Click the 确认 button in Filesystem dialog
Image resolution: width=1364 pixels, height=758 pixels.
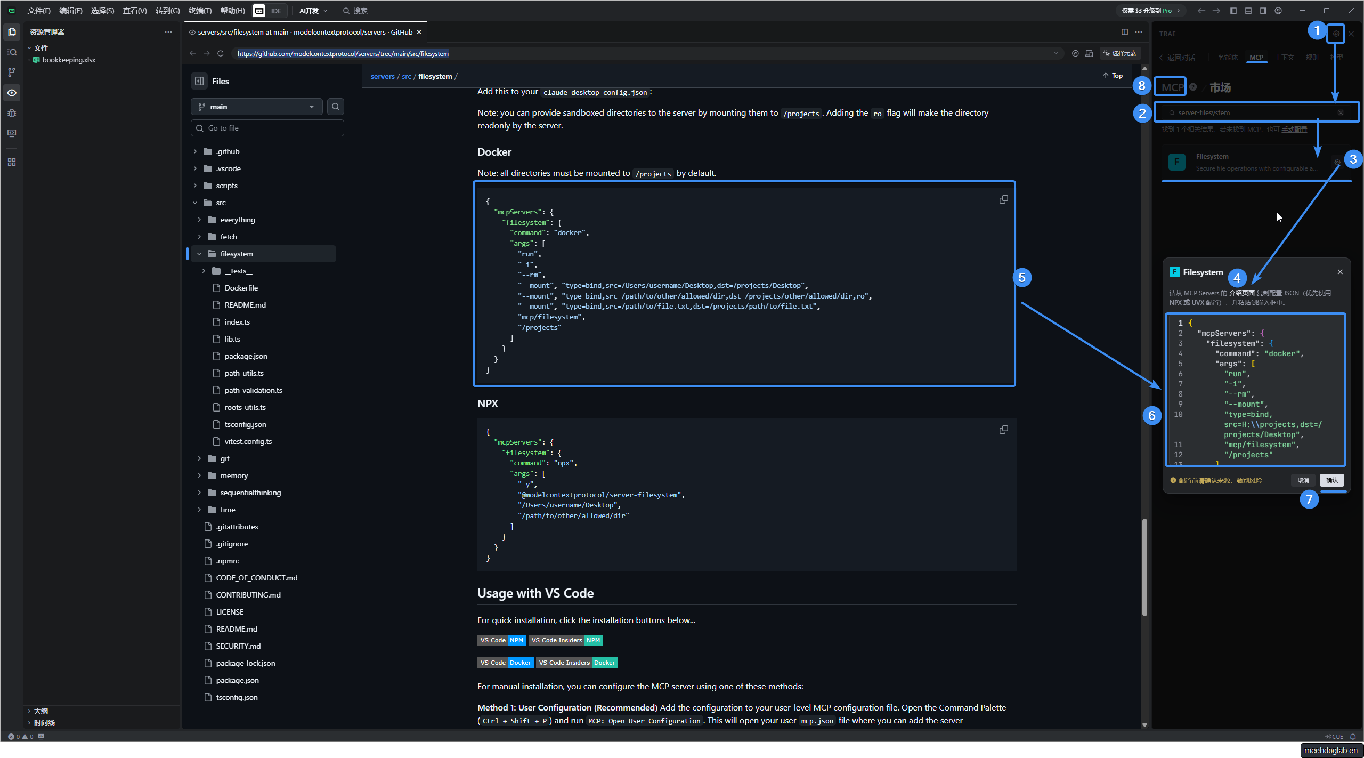1331,480
